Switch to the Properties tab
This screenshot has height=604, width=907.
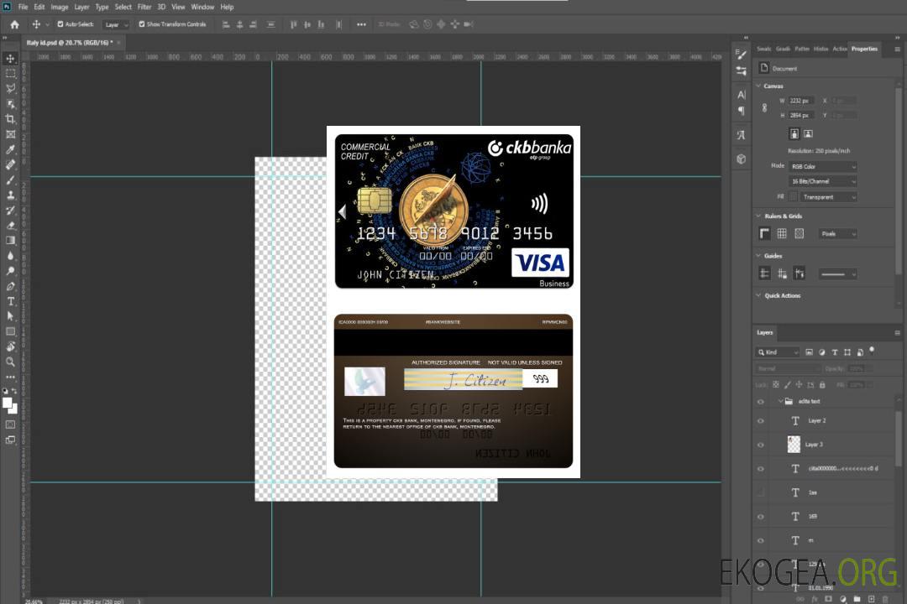864,49
